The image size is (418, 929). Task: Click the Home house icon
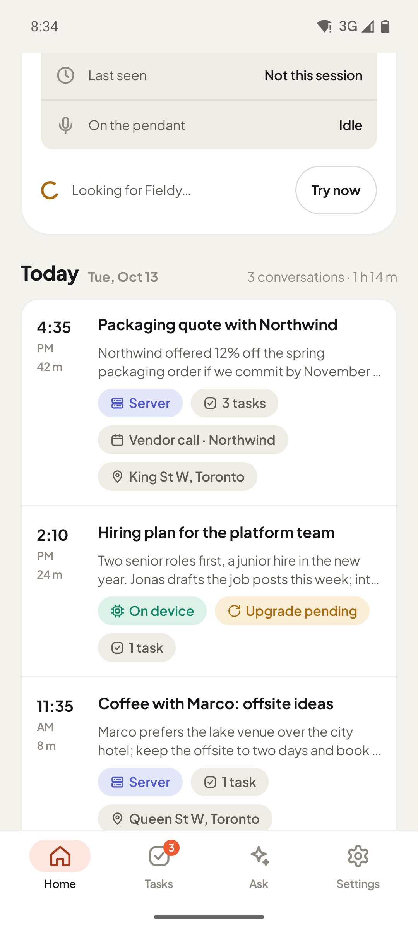pos(60,856)
